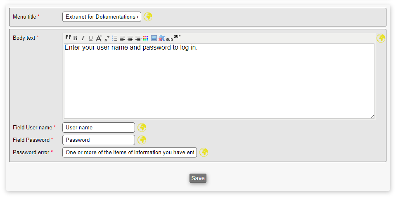Increase font size with large A icon
Viewport: 398px width, 198px height.
(x=99, y=38)
